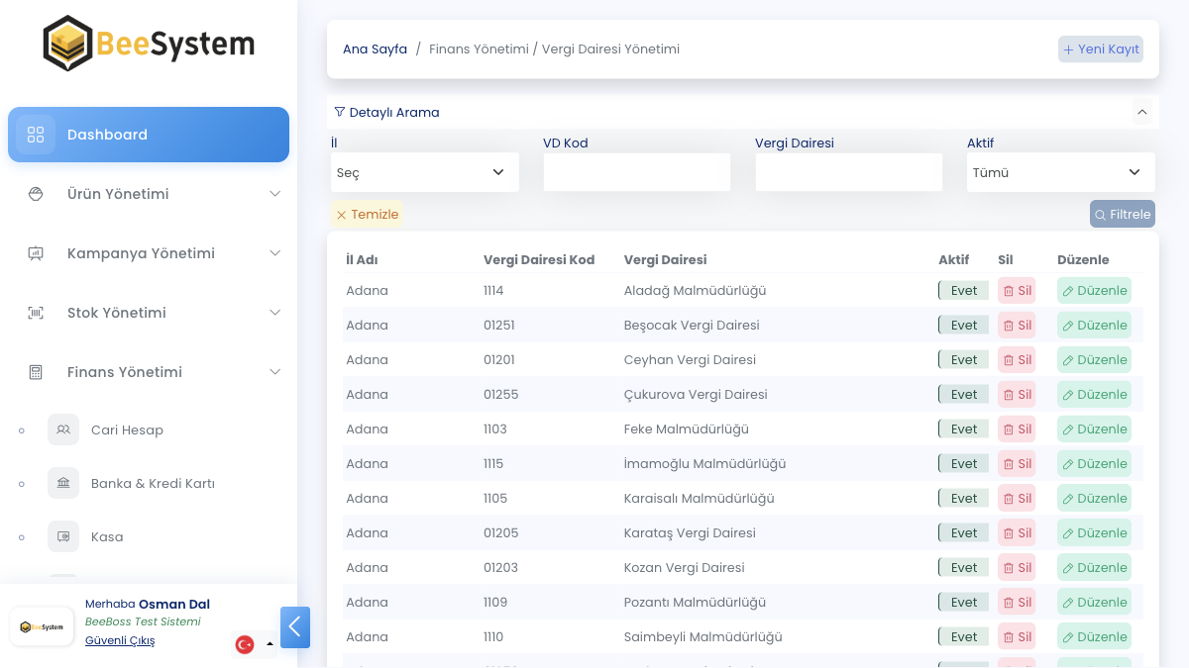Go to Ana Sayfa breadcrumb
This screenshot has height=668, width=1189.
[375, 49]
